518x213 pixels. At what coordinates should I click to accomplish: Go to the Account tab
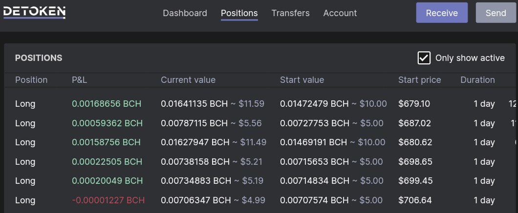340,13
